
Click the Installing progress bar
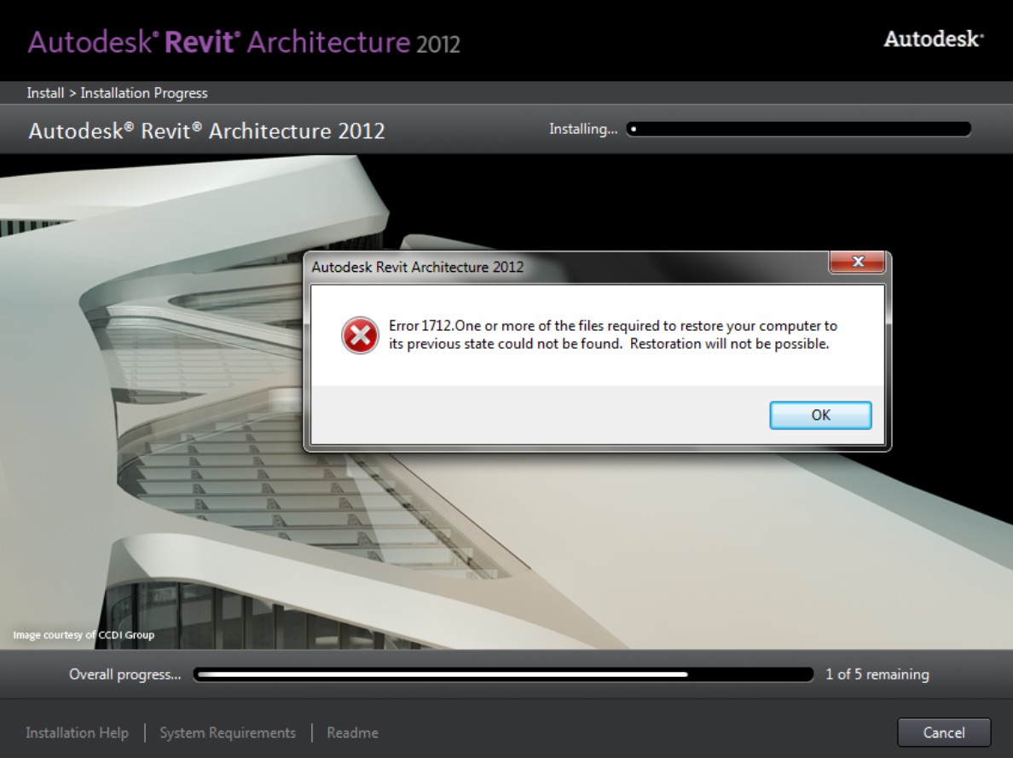click(x=798, y=130)
